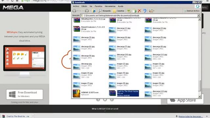Open the Búsqueda search pane
This screenshot has height=118, width=210.
coord(105,11)
